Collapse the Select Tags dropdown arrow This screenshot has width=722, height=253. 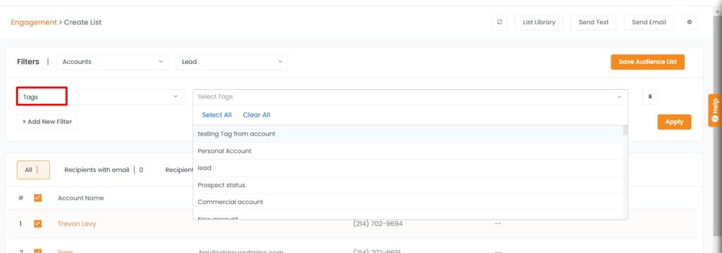619,97
